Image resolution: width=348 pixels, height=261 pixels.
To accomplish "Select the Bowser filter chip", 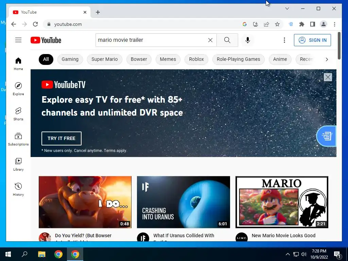I will click(x=139, y=59).
